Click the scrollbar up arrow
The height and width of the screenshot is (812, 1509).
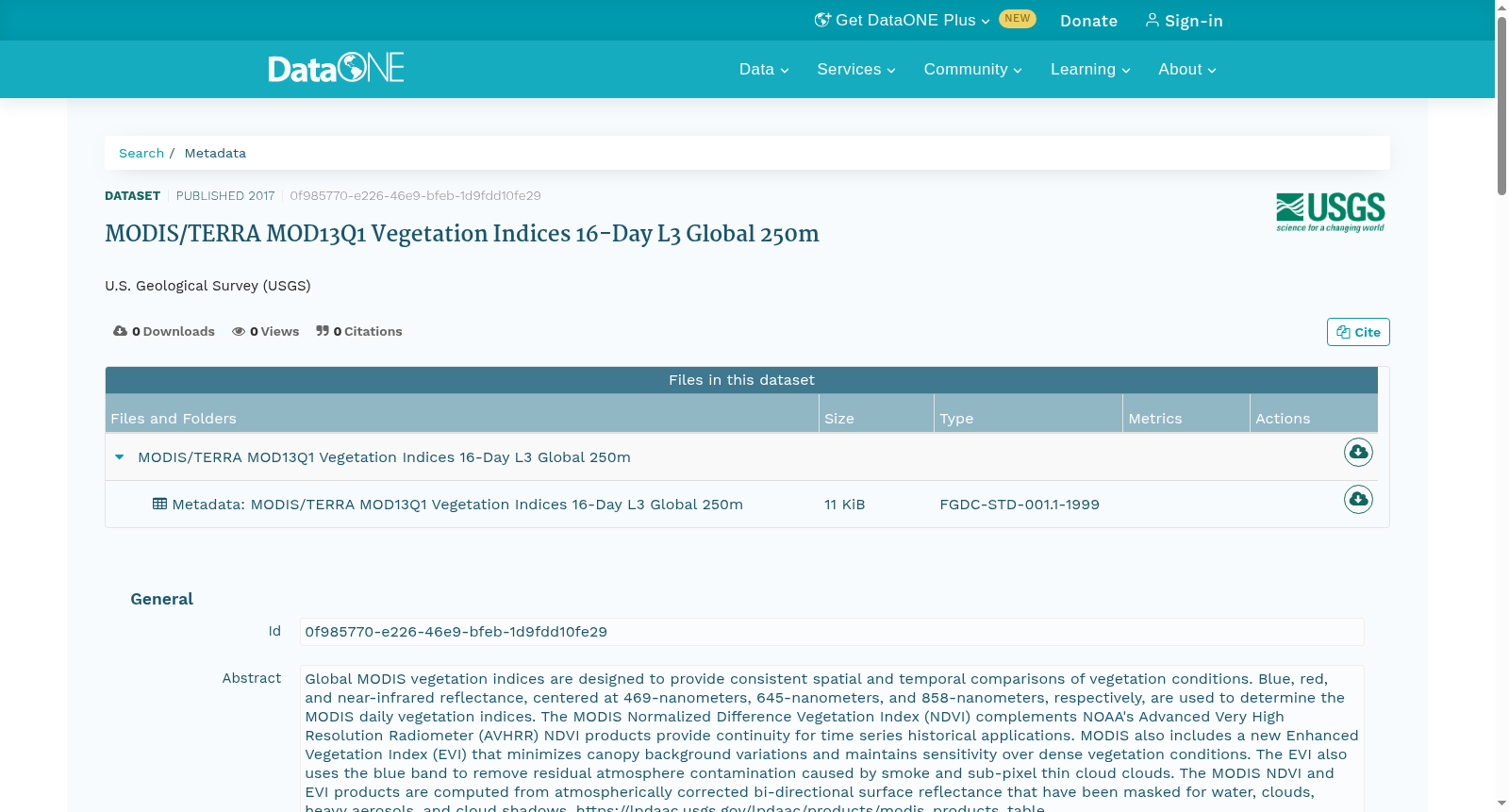point(1501,7)
